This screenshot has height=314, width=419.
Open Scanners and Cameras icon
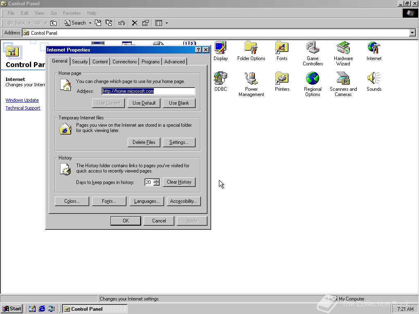click(x=343, y=84)
